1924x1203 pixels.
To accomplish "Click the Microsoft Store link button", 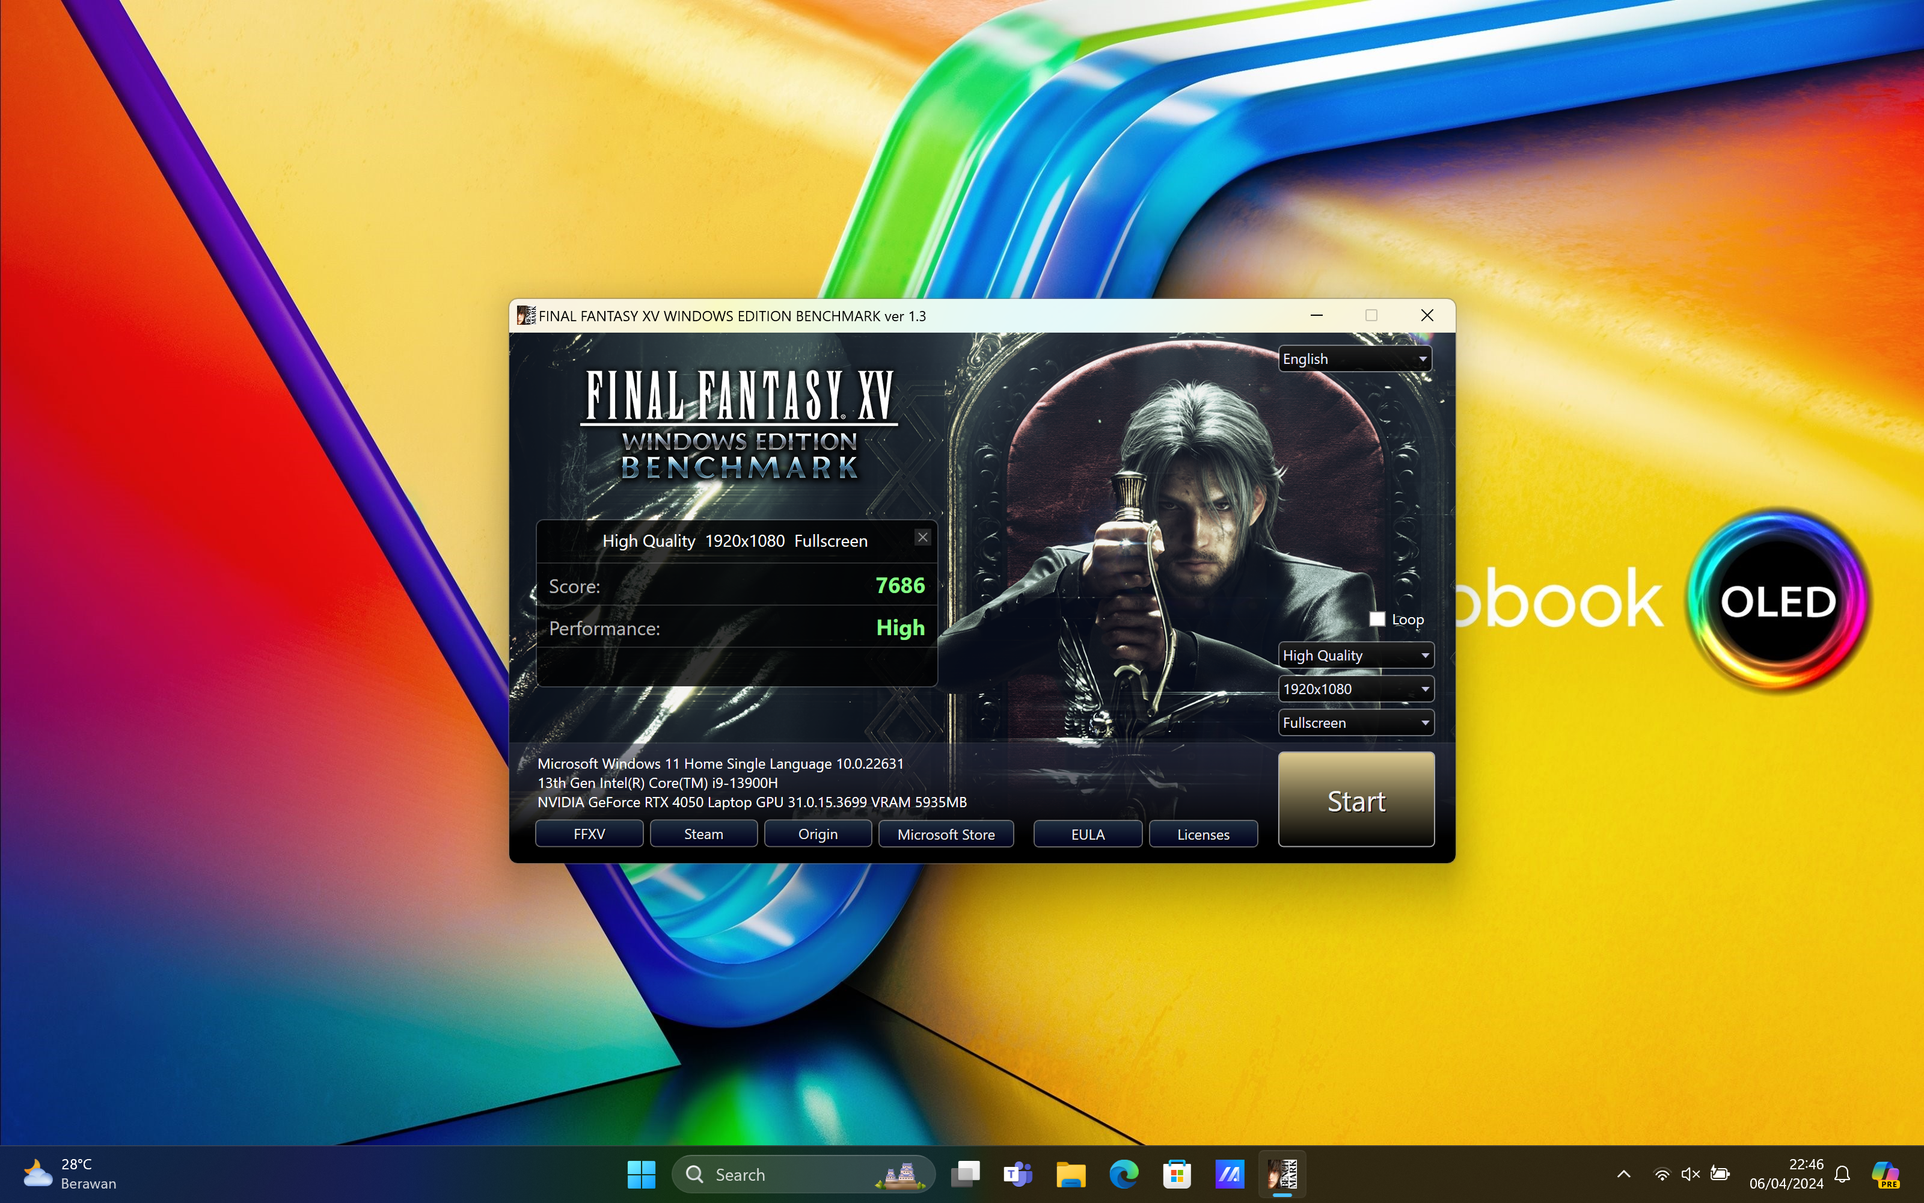I will pyautogui.click(x=945, y=834).
